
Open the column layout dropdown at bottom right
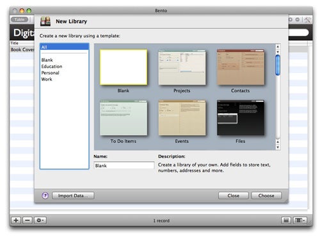pyautogui.click(x=300, y=220)
